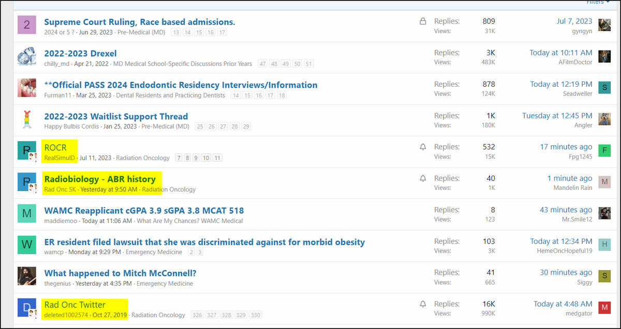The height and width of the screenshot is (329, 621).
Task: Click the teal 'S' avatar next to Seadweller
Action: (x=604, y=88)
